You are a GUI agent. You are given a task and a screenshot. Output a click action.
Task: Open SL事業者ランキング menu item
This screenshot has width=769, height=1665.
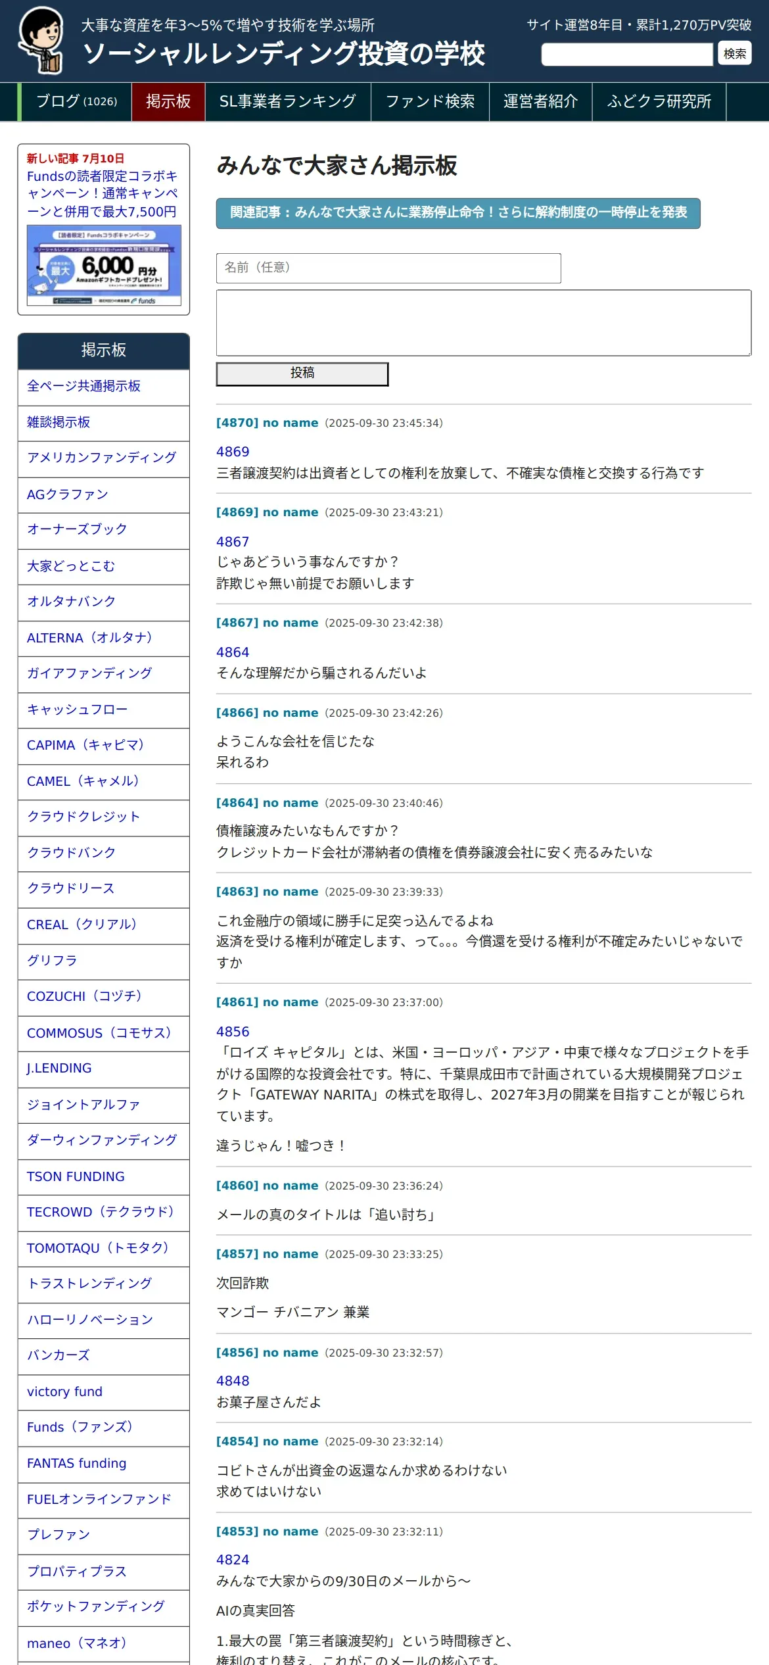(x=288, y=101)
